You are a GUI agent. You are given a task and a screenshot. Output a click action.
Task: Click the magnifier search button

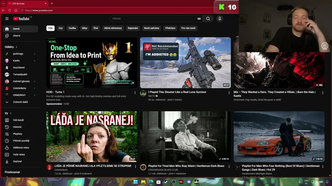click(208, 19)
